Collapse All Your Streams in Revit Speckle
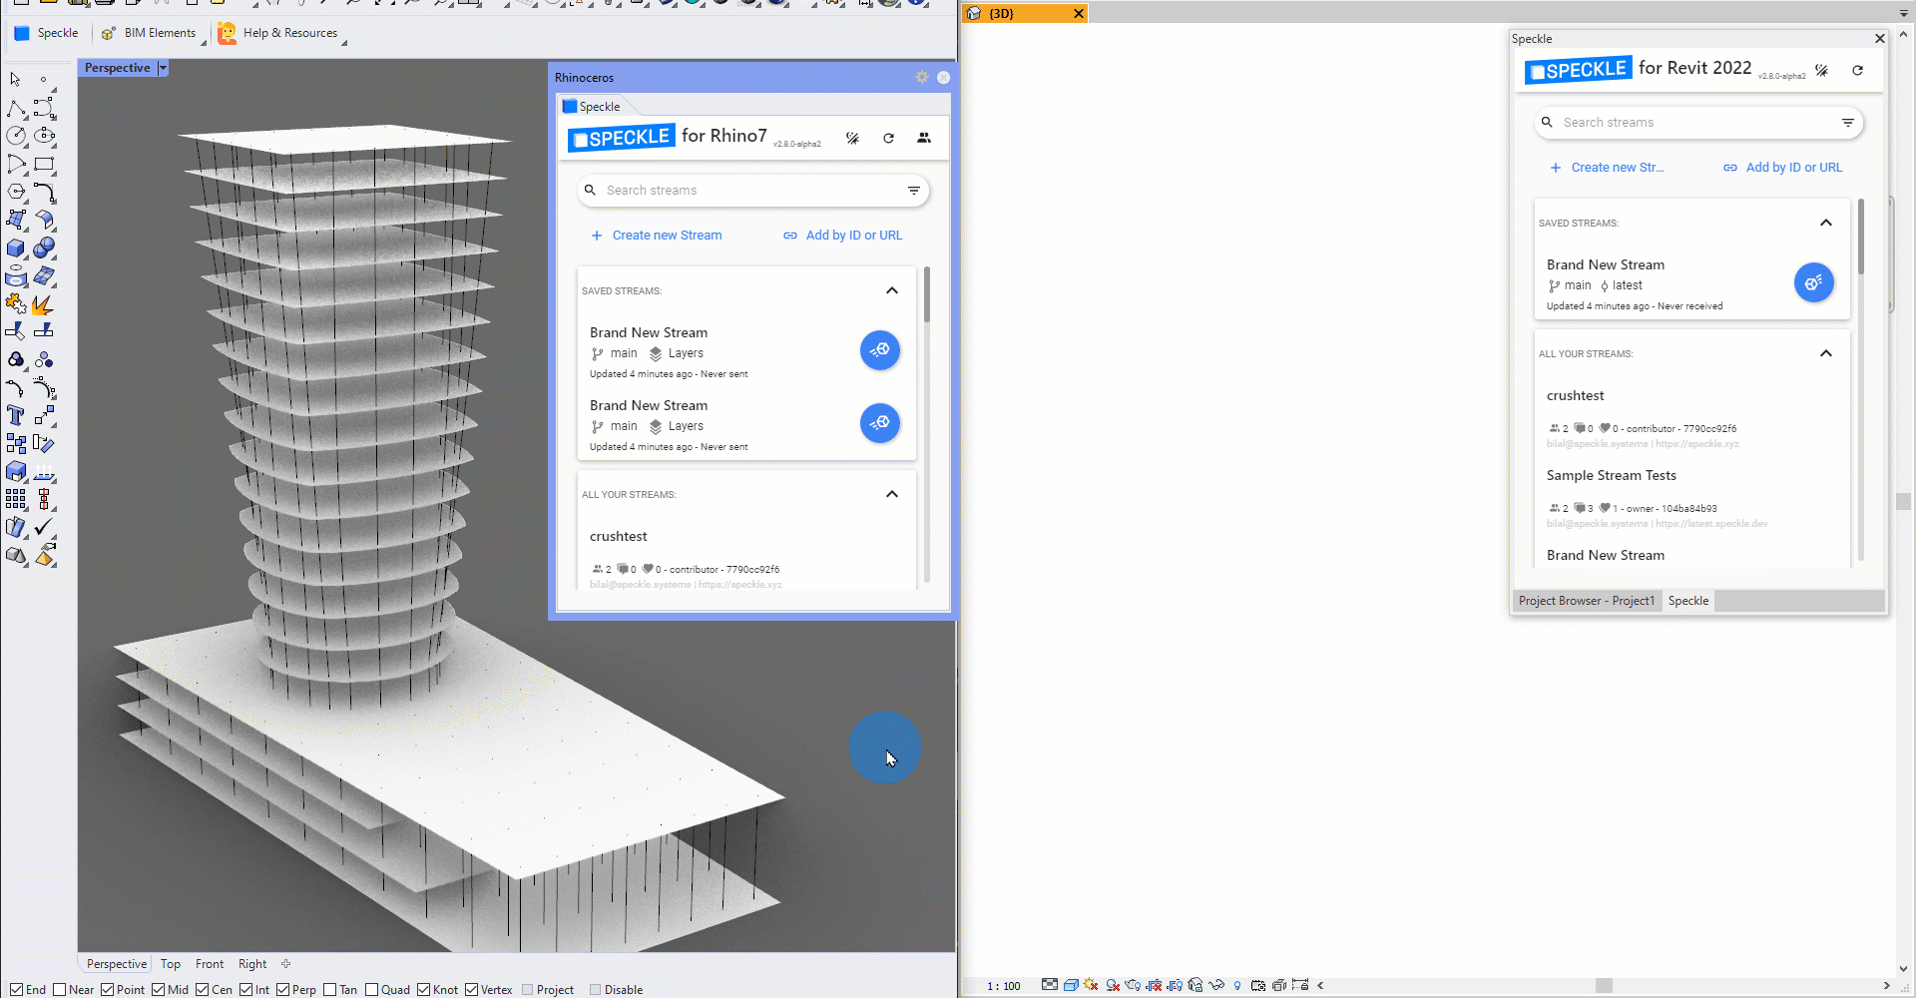 pyautogui.click(x=1826, y=353)
